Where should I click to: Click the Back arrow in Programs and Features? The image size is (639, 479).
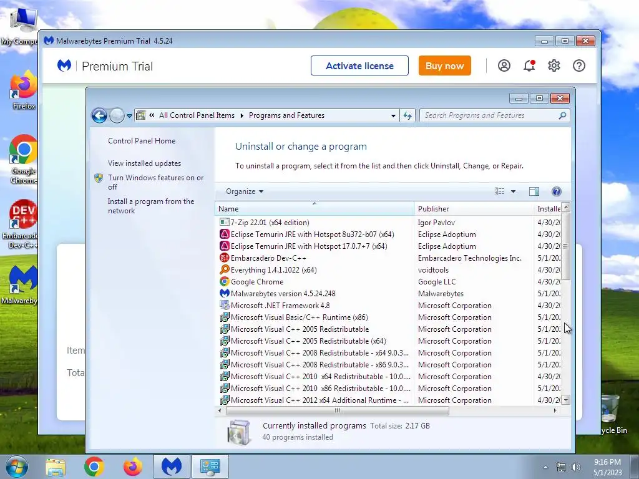99,115
